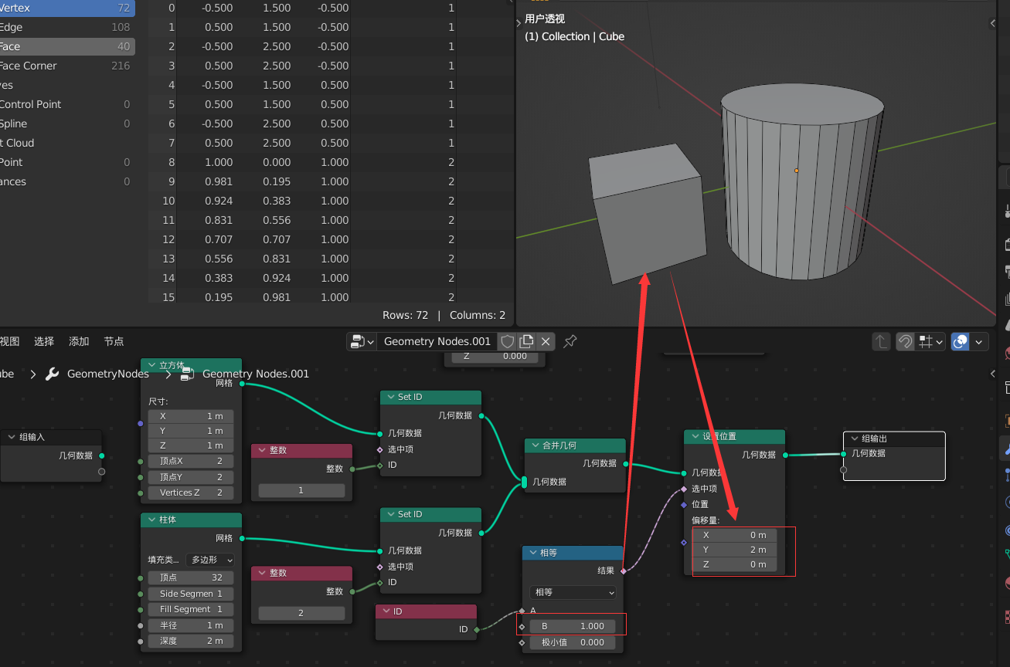Collapse the ID input node
1010x667 pixels.
coord(386,611)
